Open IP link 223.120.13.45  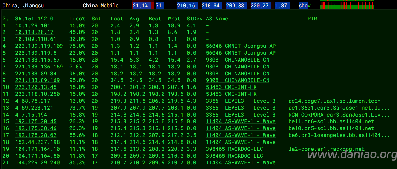coord(36,87)
